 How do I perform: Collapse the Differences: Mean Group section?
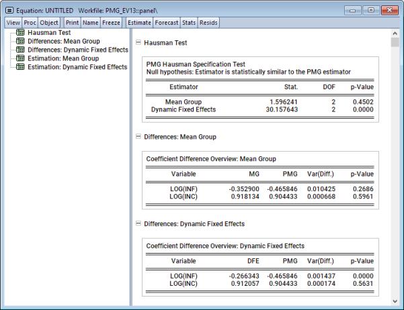(x=138, y=138)
